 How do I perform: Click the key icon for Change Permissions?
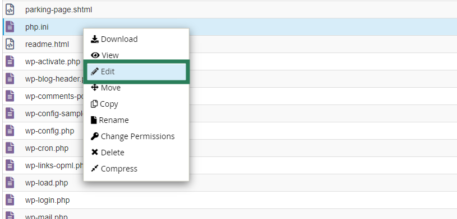click(x=94, y=136)
